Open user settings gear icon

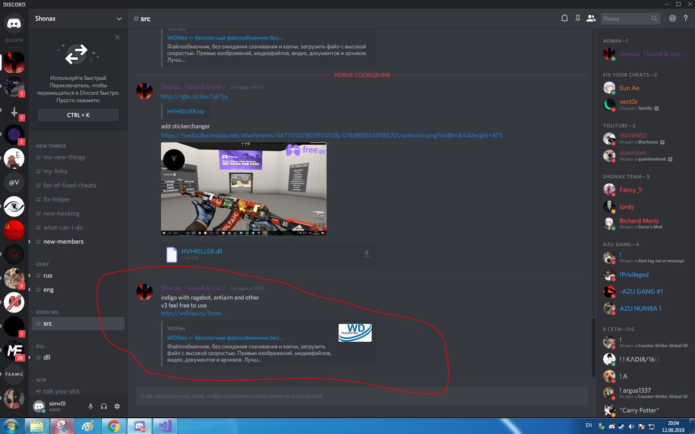click(x=117, y=406)
